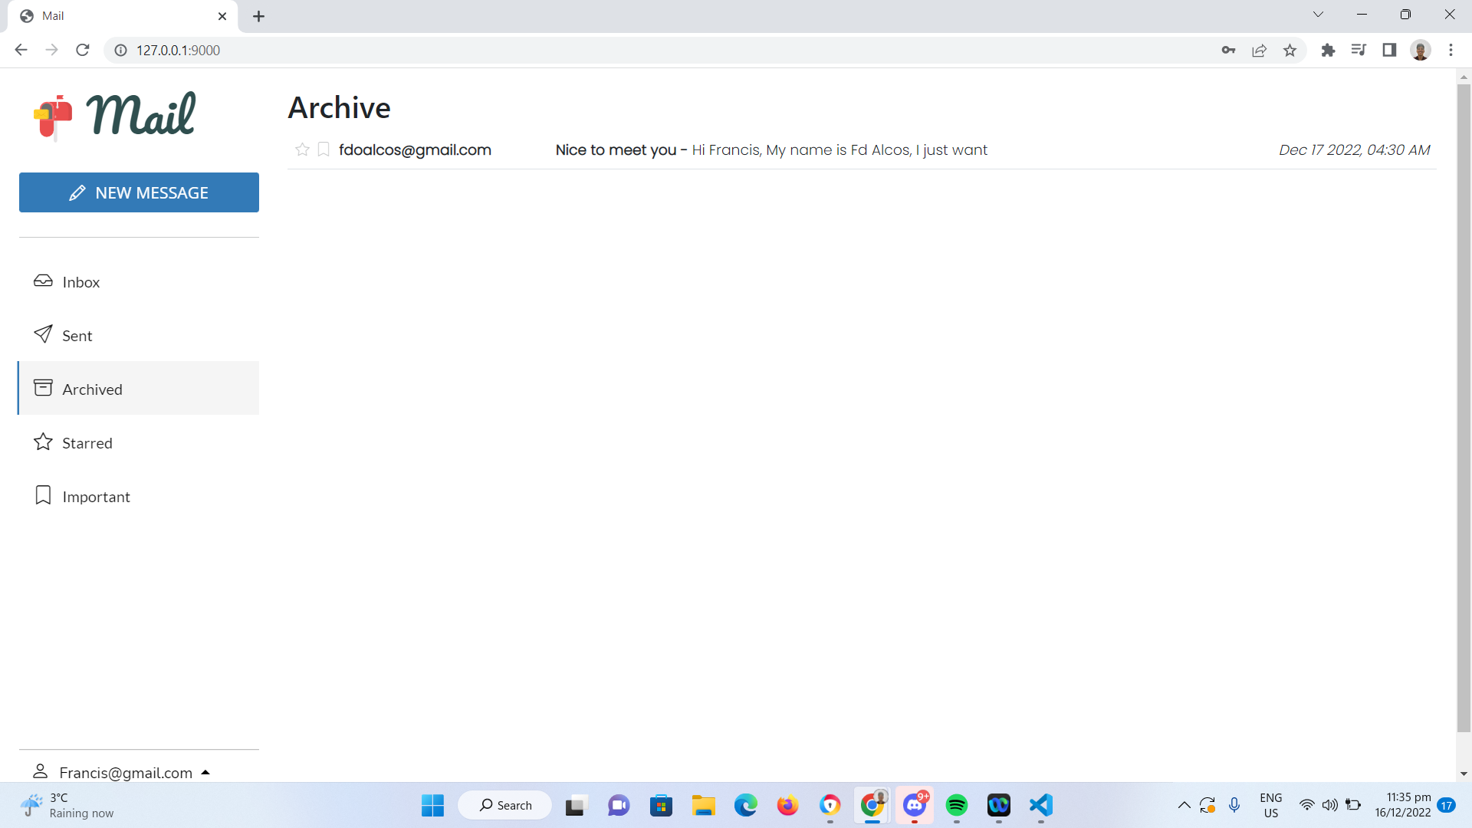Image resolution: width=1472 pixels, height=828 pixels.
Task: Click the pencil icon on New Message
Action: click(78, 192)
